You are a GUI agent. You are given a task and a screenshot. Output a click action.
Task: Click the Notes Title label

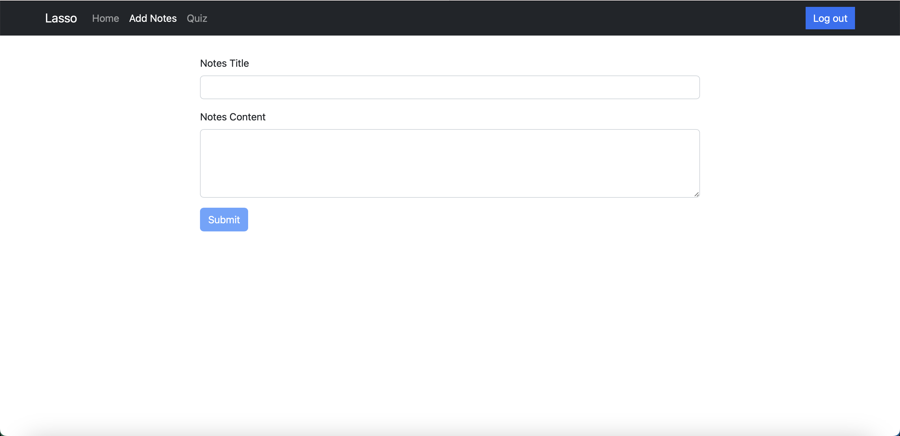(224, 63)
